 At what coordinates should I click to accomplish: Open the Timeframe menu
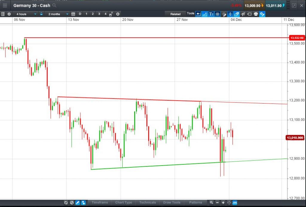(100, 203)
